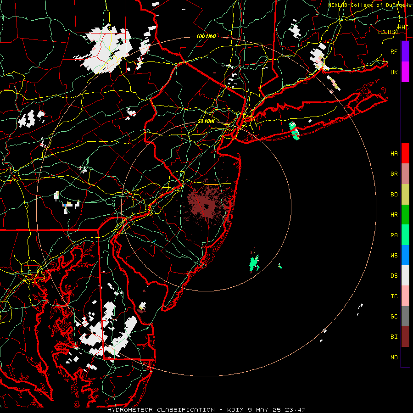Pick the RA light green legend swatch
Viewport: 413px width, 413px height.
pyautogui.click(x=405, y=235)
